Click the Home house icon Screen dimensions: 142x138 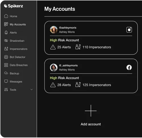(6, 16)
